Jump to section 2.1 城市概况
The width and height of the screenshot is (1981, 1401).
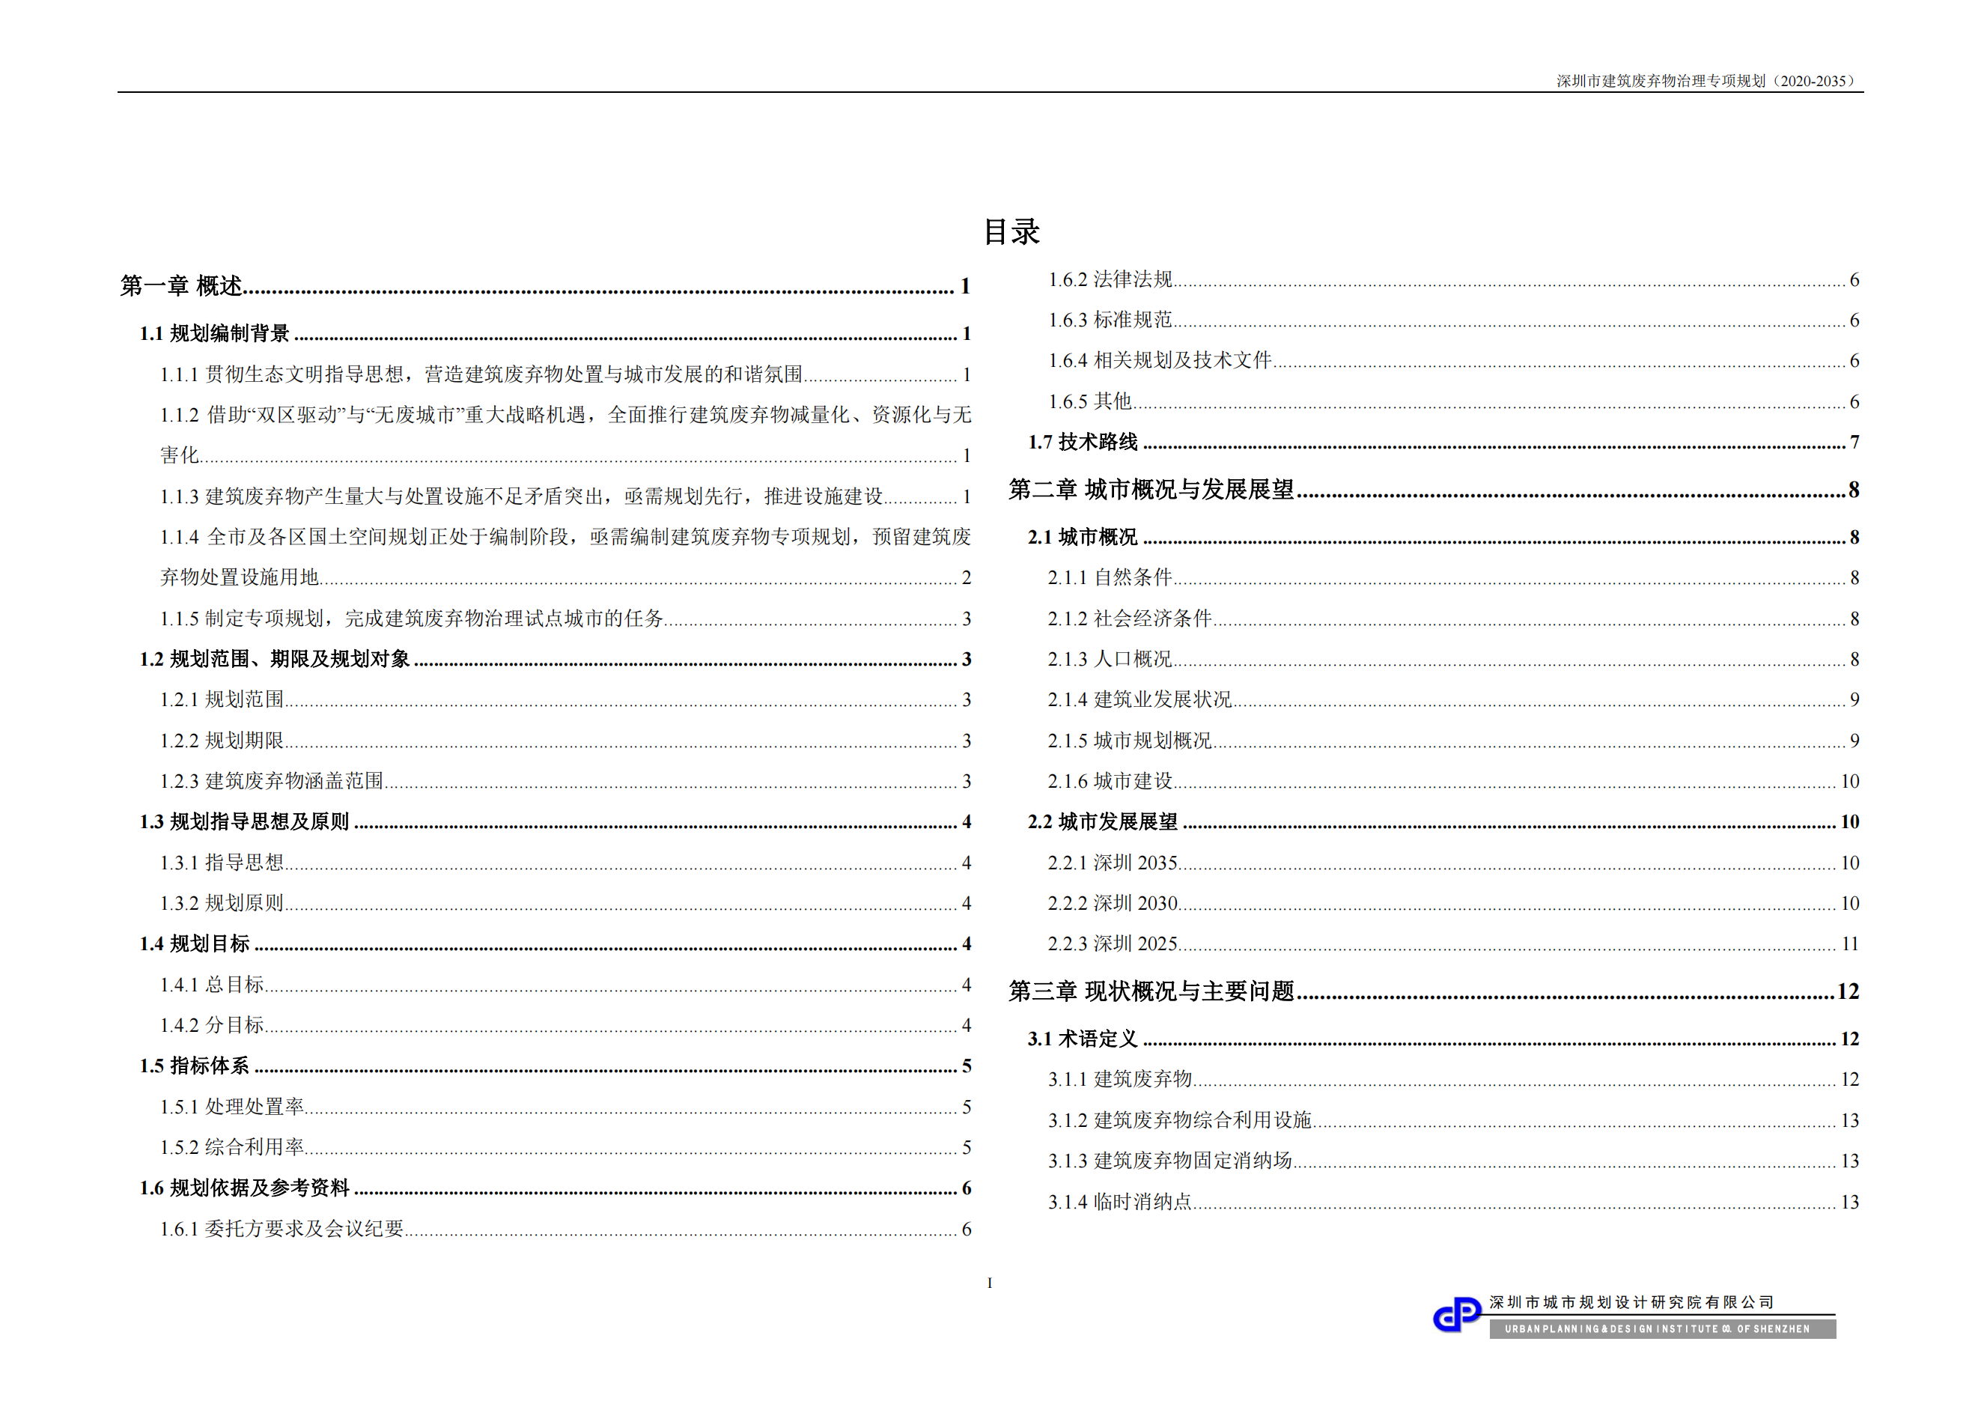(1443, 537)
